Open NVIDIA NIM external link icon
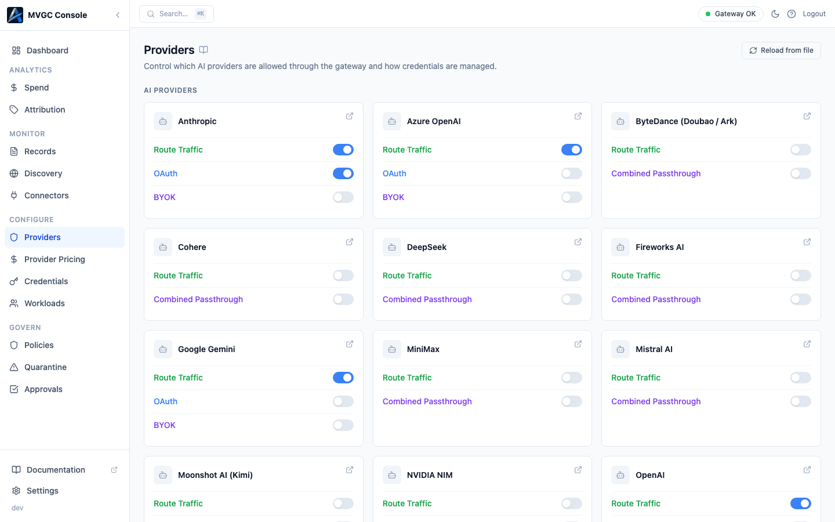The height and width of the screenshot is (522, 835). coord(578,470)
